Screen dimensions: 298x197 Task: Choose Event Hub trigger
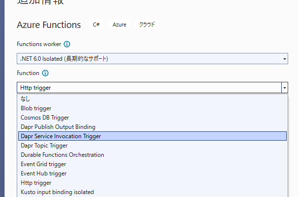tap(43, 173)
